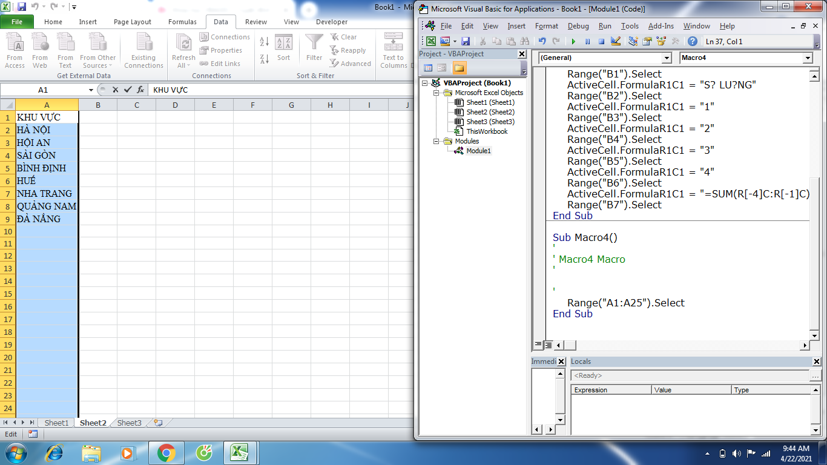Switch to the Sheet3 worksheet tab

(129, 423)
